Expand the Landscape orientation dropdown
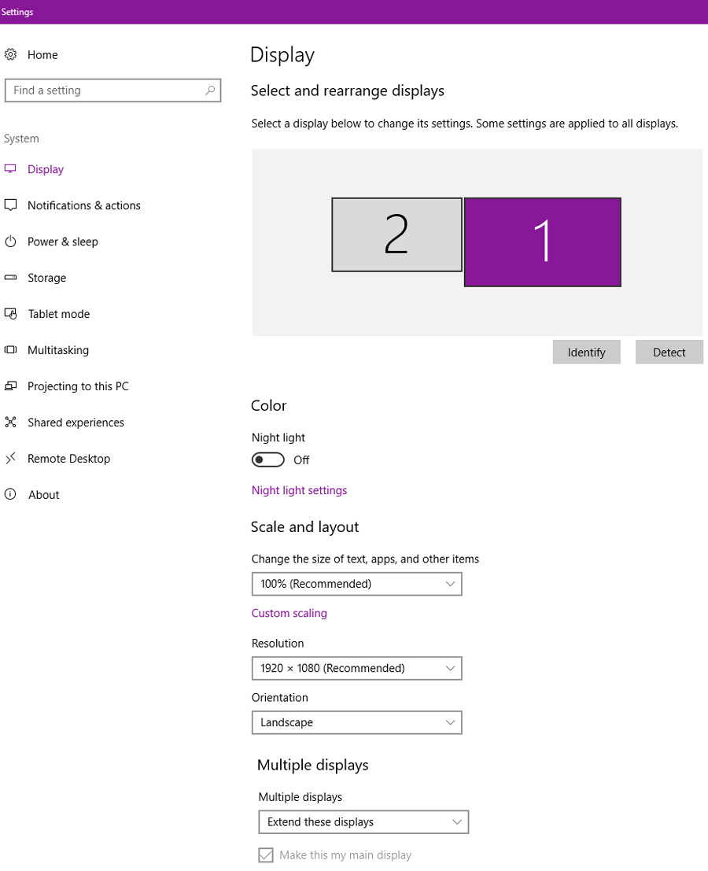Viewport: 708px width, 871px height. [356, 722]
